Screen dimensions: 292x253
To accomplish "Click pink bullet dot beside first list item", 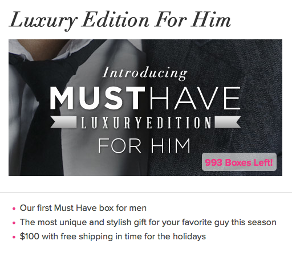I will pos(14,209).
